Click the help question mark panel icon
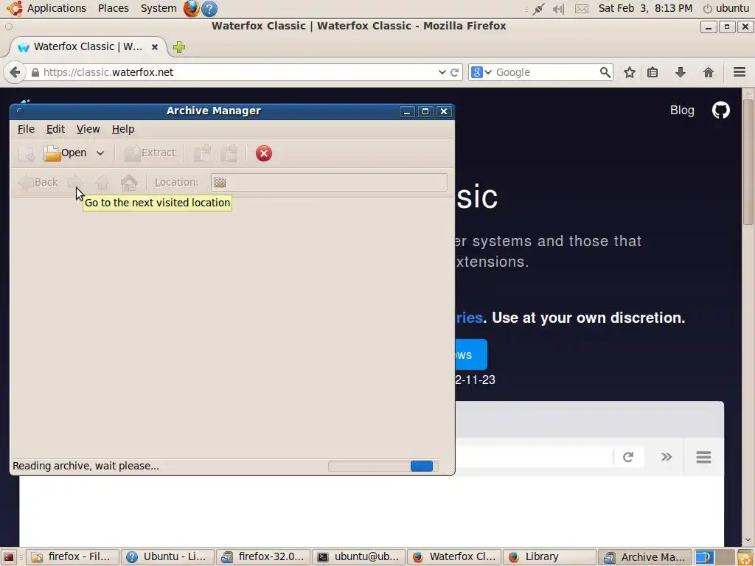Screen dimensions: 755x566 209,9
